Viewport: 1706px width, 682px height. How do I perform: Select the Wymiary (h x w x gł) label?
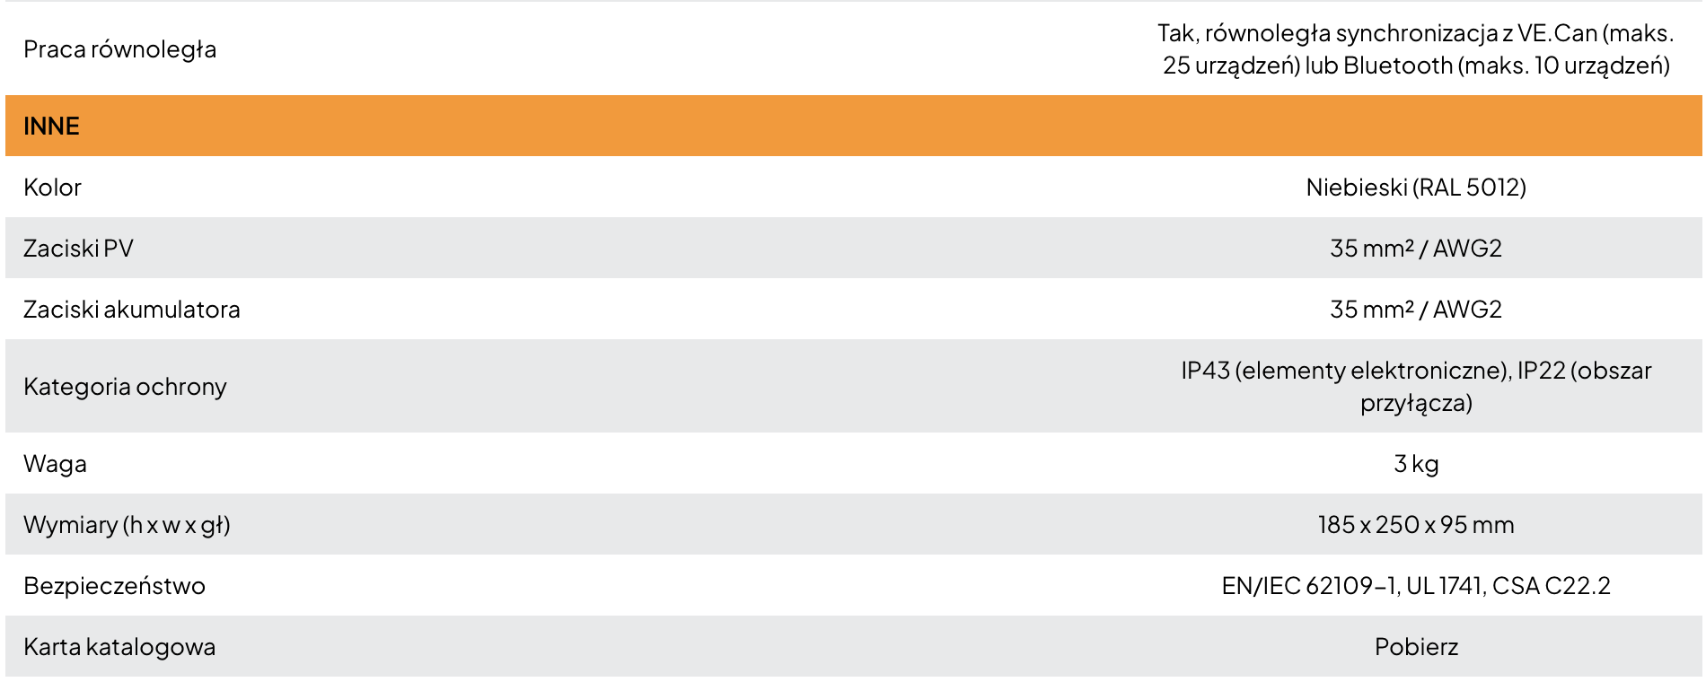(127, 524)
